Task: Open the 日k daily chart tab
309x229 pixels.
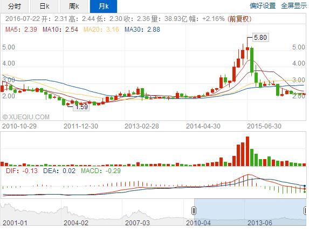Action: pyautogui.click(x=44, y=6)
